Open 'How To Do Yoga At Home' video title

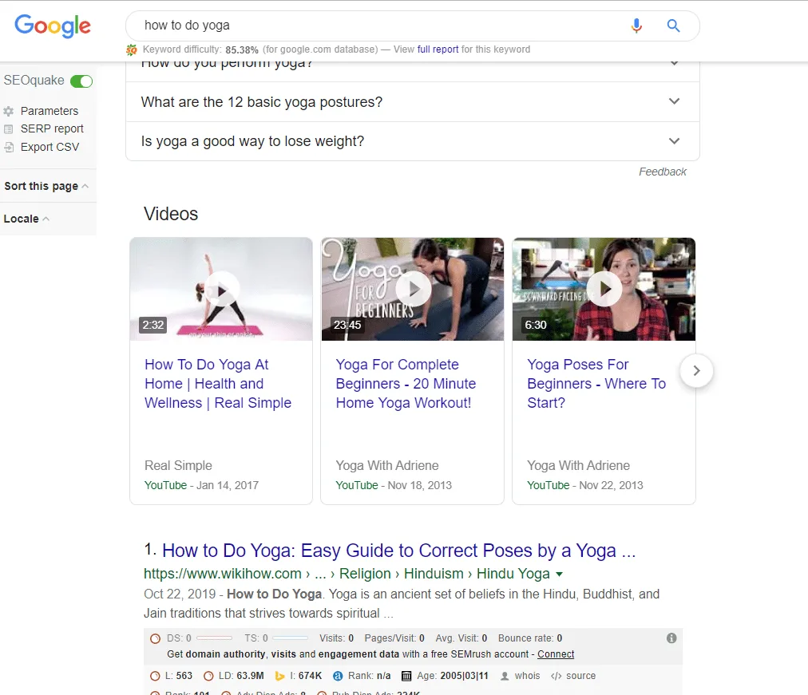click(217, 384)
